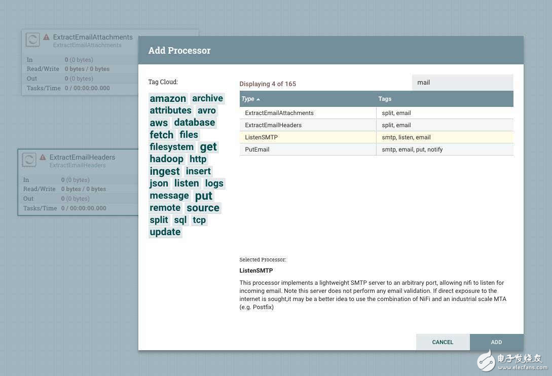This screenshot has width=552, height=376.
Task: Click the sort arrow next to Type header
Action: coord(257,99)
